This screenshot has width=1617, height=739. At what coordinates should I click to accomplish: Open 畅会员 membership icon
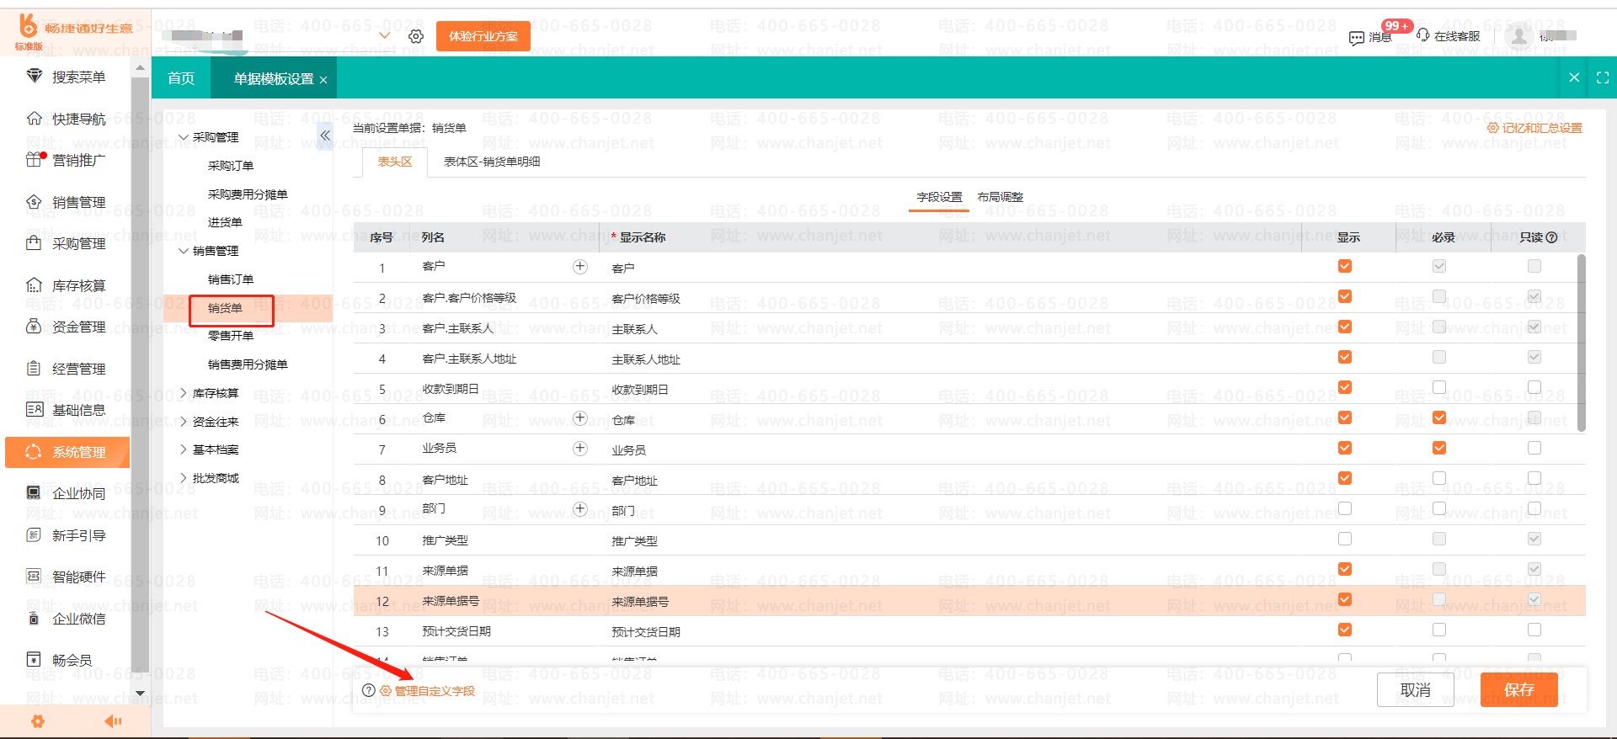pos(34,660)
